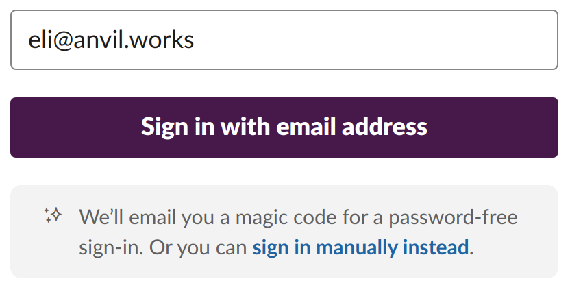The image size is (570, 292).
Task: Click the anvil.works domain in the email field
Action: [134, 40]
